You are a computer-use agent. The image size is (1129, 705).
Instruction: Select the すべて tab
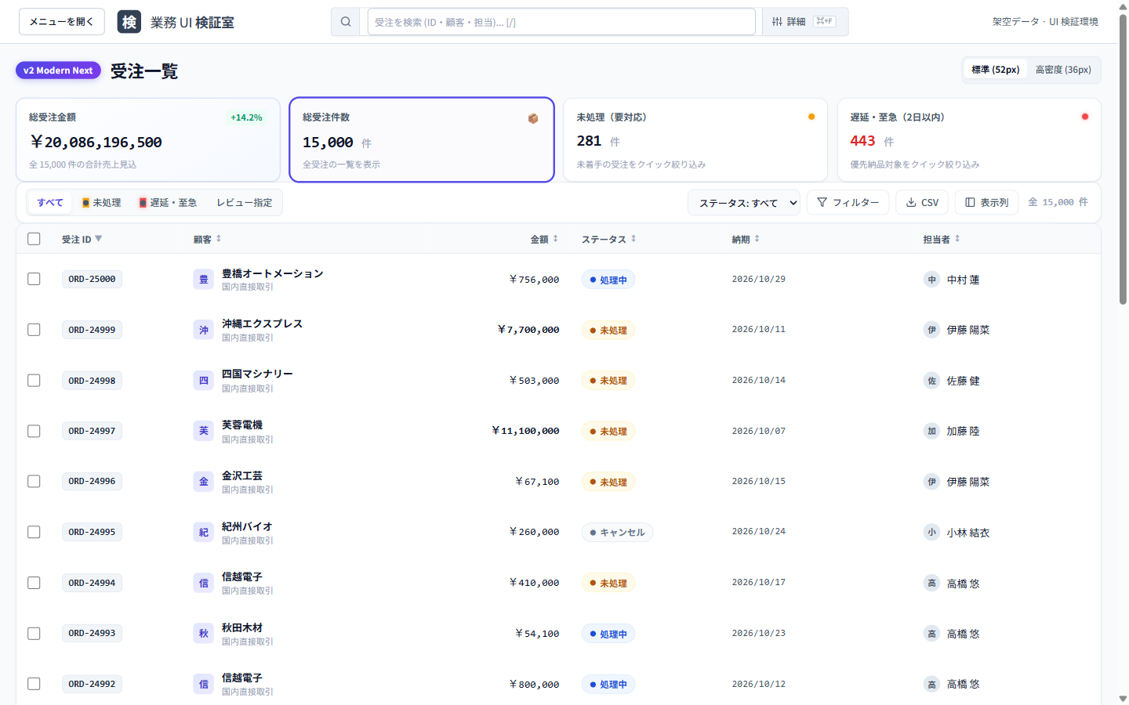(x=50, y=203)
